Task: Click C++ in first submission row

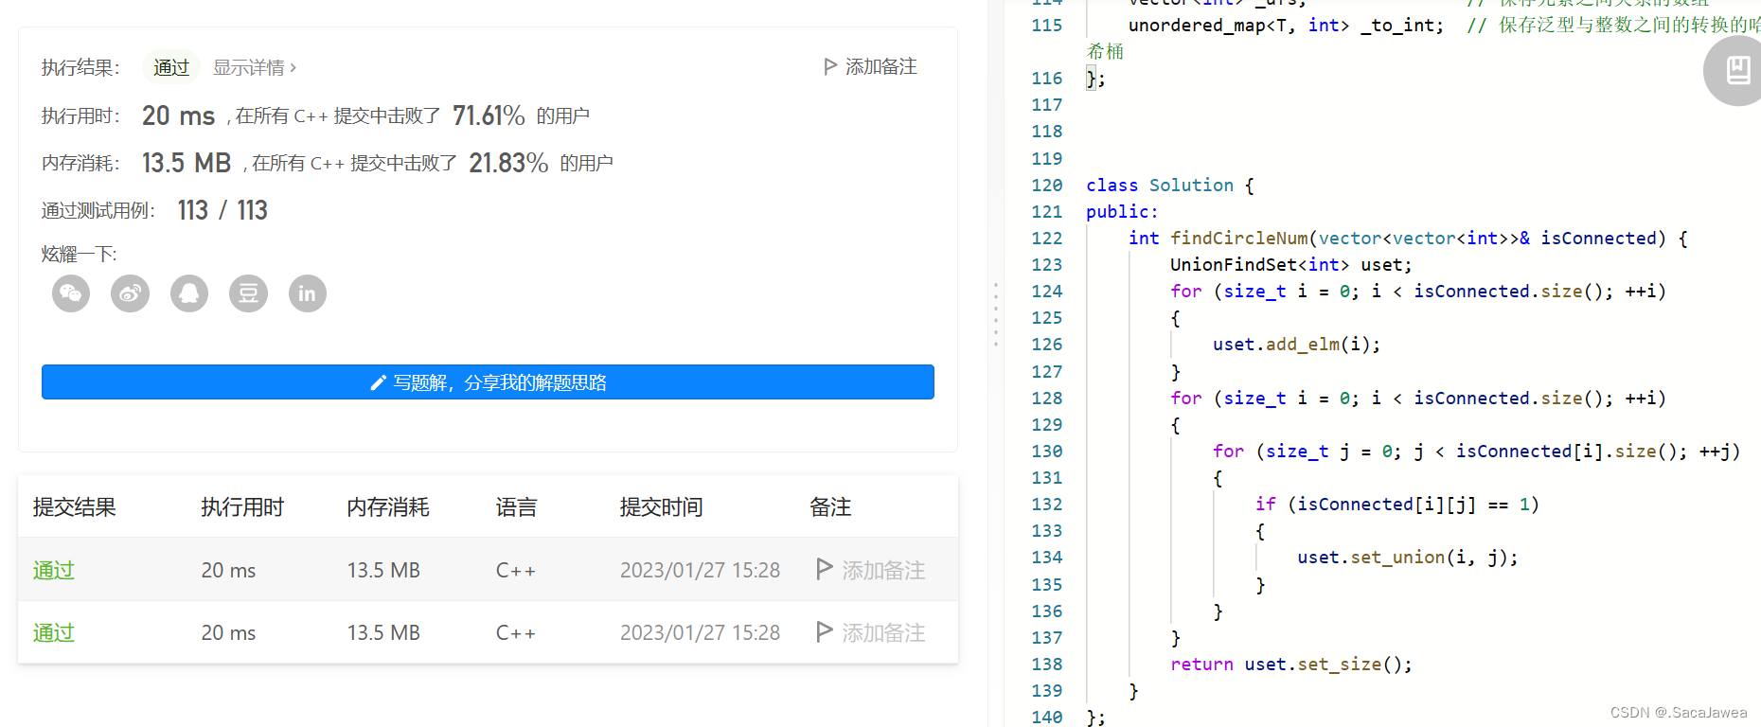Action: (x=516, y=570)
